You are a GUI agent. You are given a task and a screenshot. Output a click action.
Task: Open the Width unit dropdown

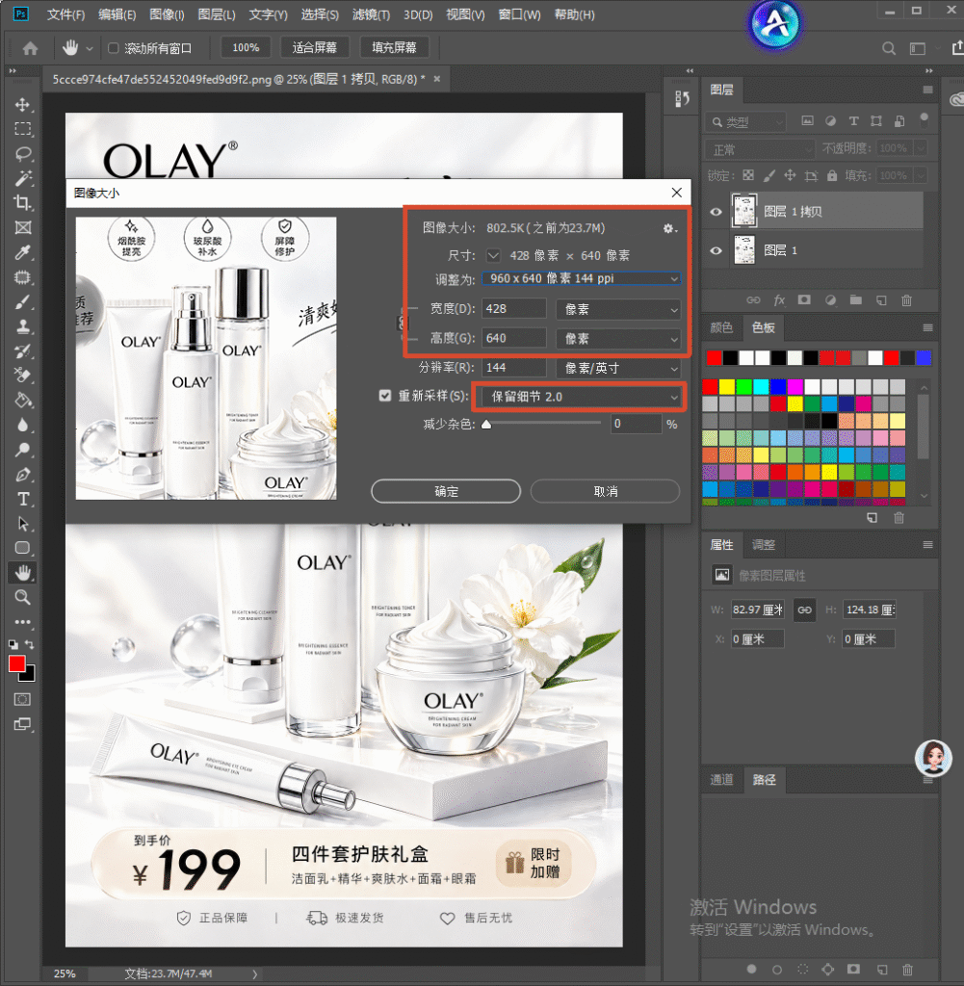[618, 309]
